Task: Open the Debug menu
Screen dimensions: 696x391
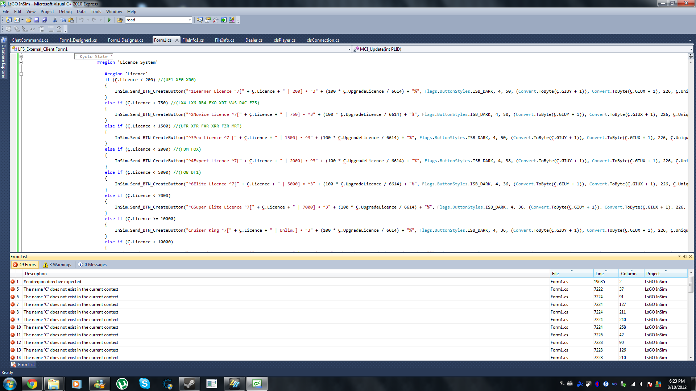Action: tap(65, 12)
